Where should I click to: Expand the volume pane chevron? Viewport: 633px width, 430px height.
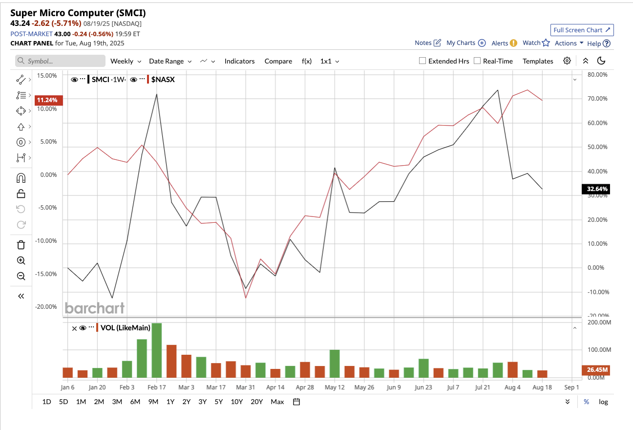pos(575,328)
